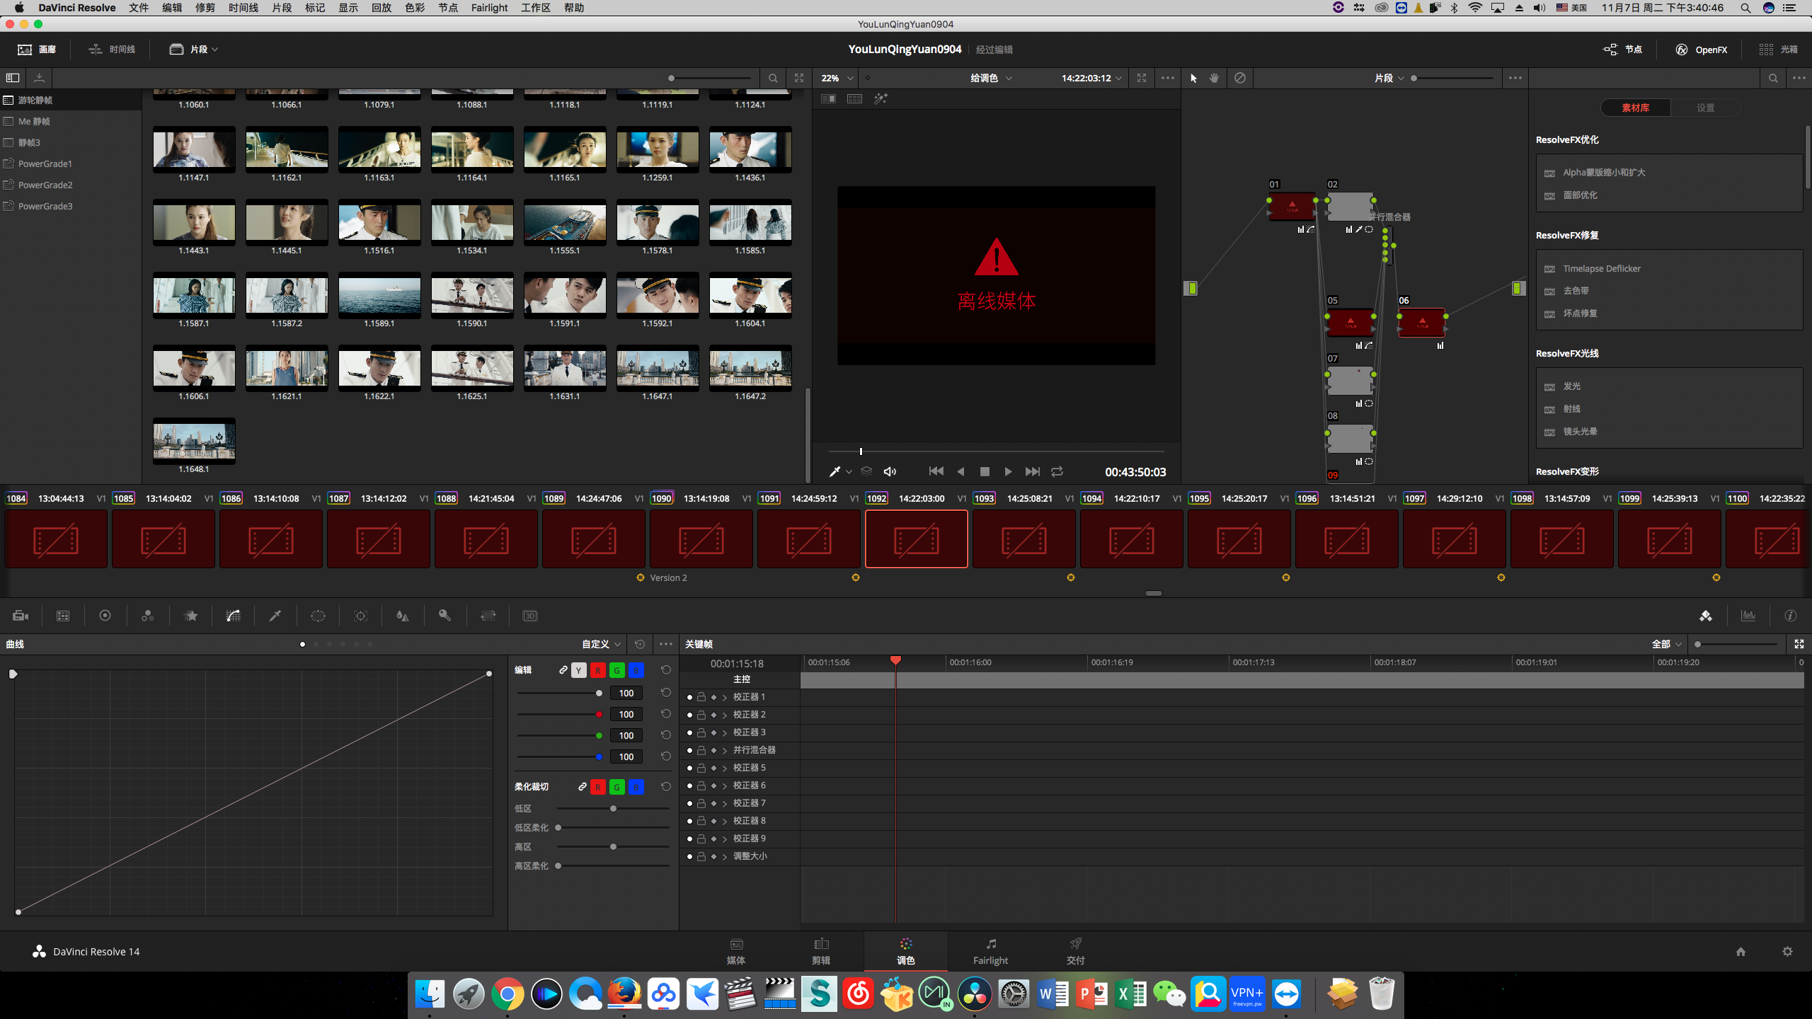Screen dimensions: 1812x1019
Task: Open the Power Window palette
Action: [x=318, y=616]
